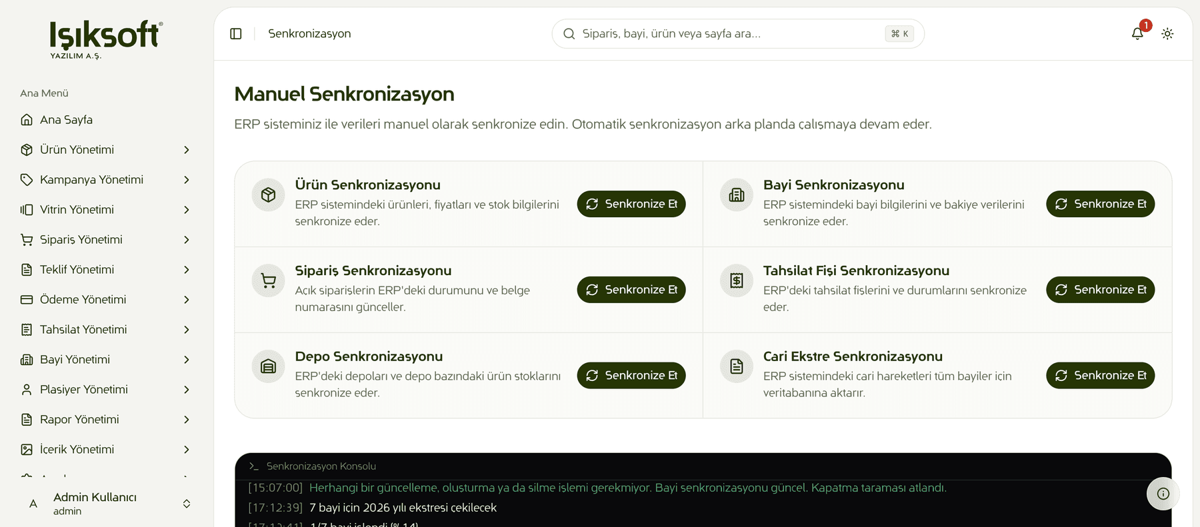Click the info icon near the console
This screenshot has height=527, width=1200.
click(x=1163, y=494)
